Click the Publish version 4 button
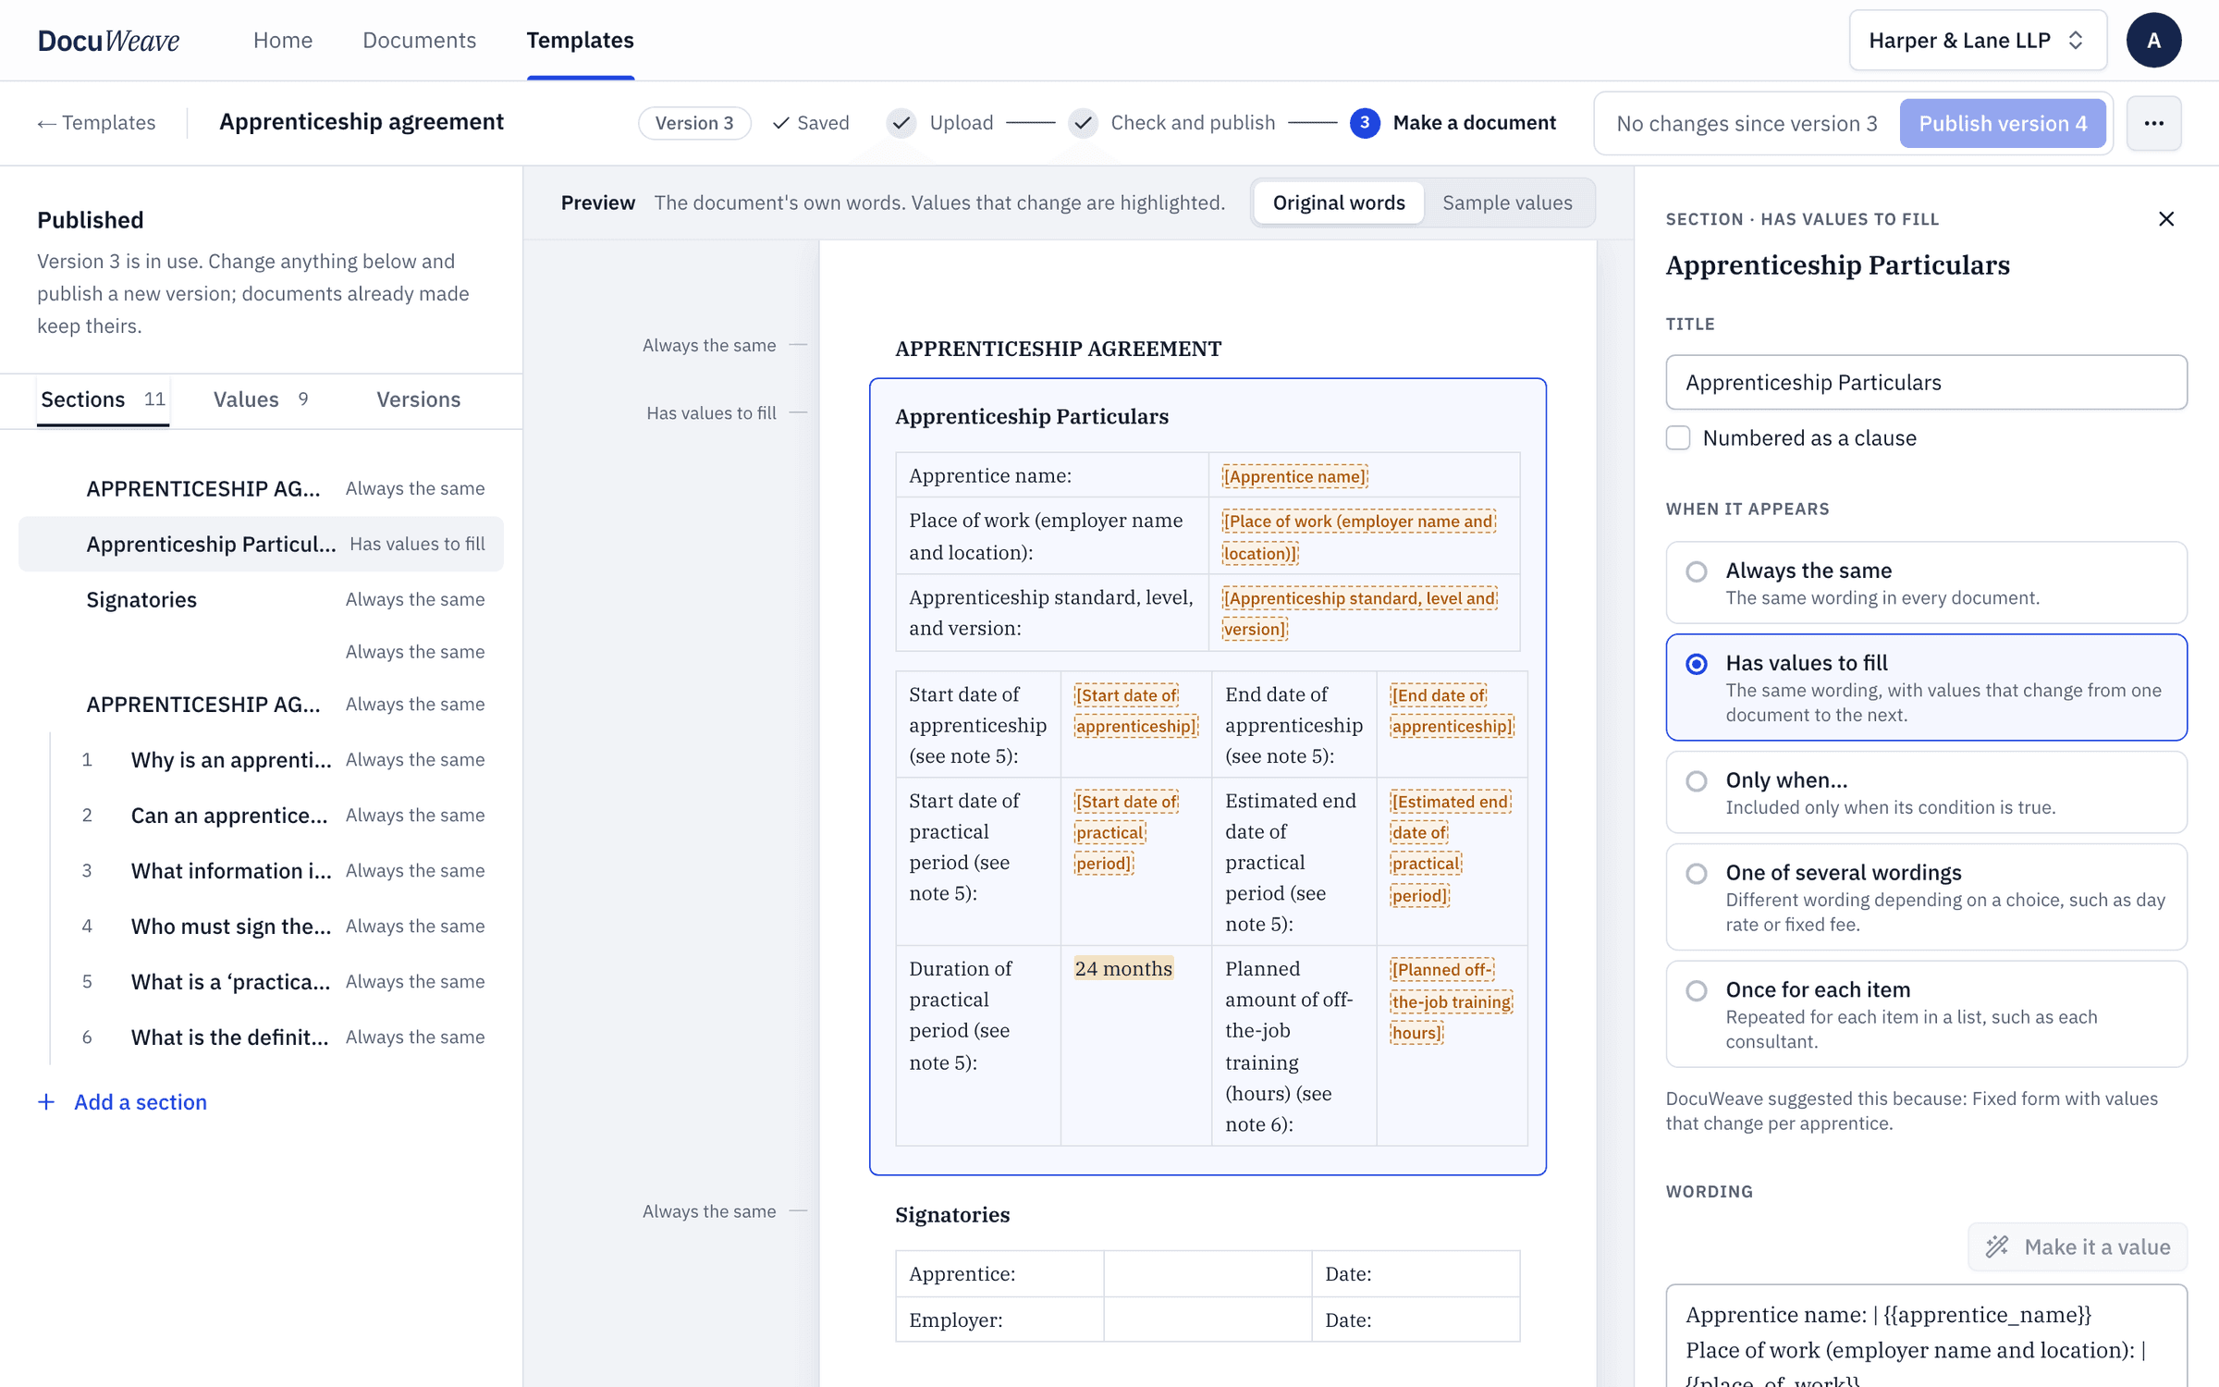The image size is (2219, 1387). point(2003,123)
